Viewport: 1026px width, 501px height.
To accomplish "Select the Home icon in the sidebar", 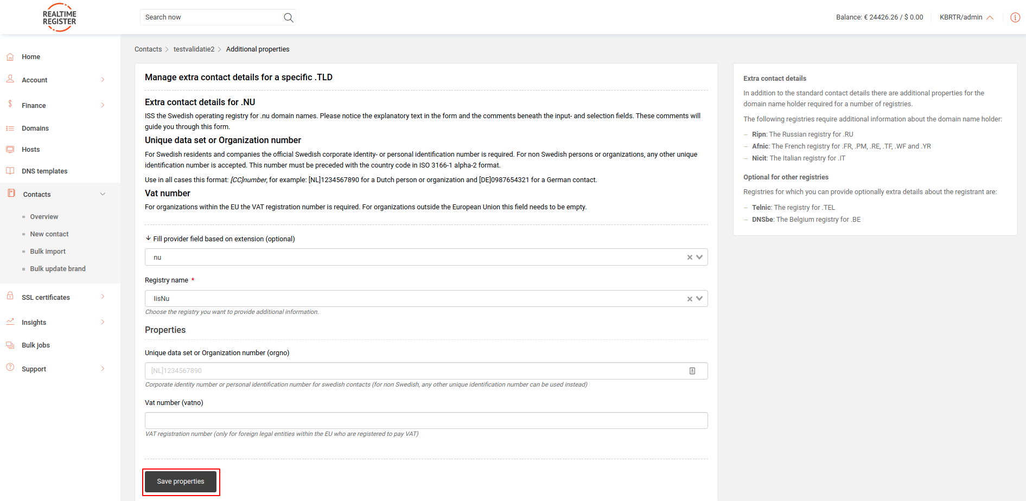I will [x=10, y=56].
